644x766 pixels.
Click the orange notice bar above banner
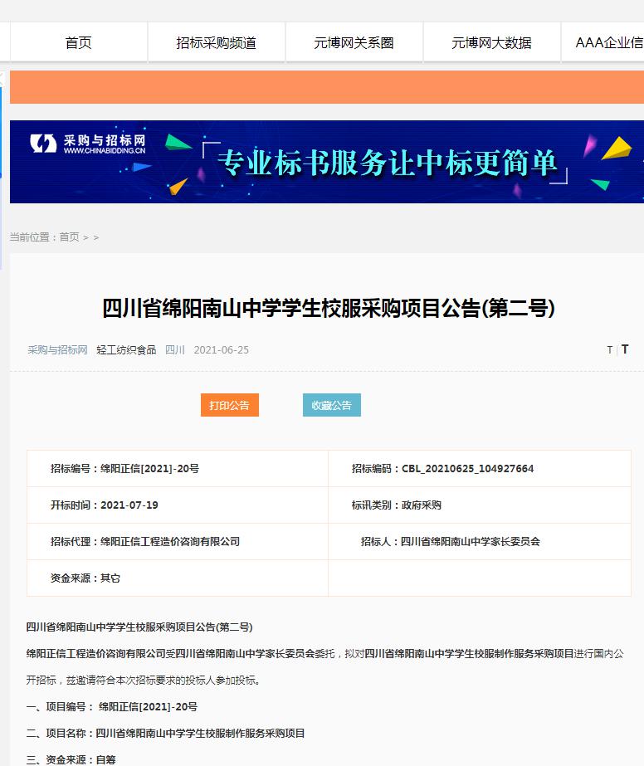click(x=326, y=87)
